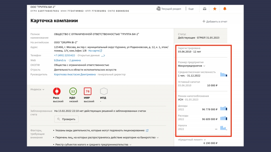Click the red 'Риск' index icon
Screen dimensions: 271x152
tap(57, 91)
